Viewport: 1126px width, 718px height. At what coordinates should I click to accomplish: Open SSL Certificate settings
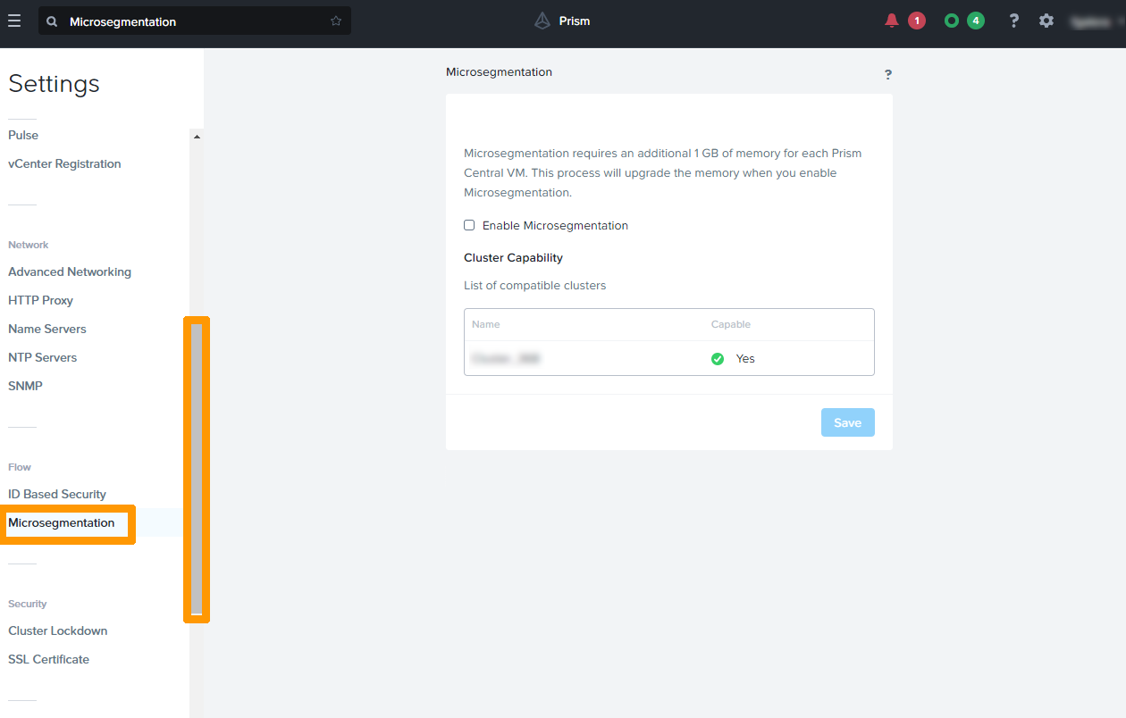tap(49, 659)
